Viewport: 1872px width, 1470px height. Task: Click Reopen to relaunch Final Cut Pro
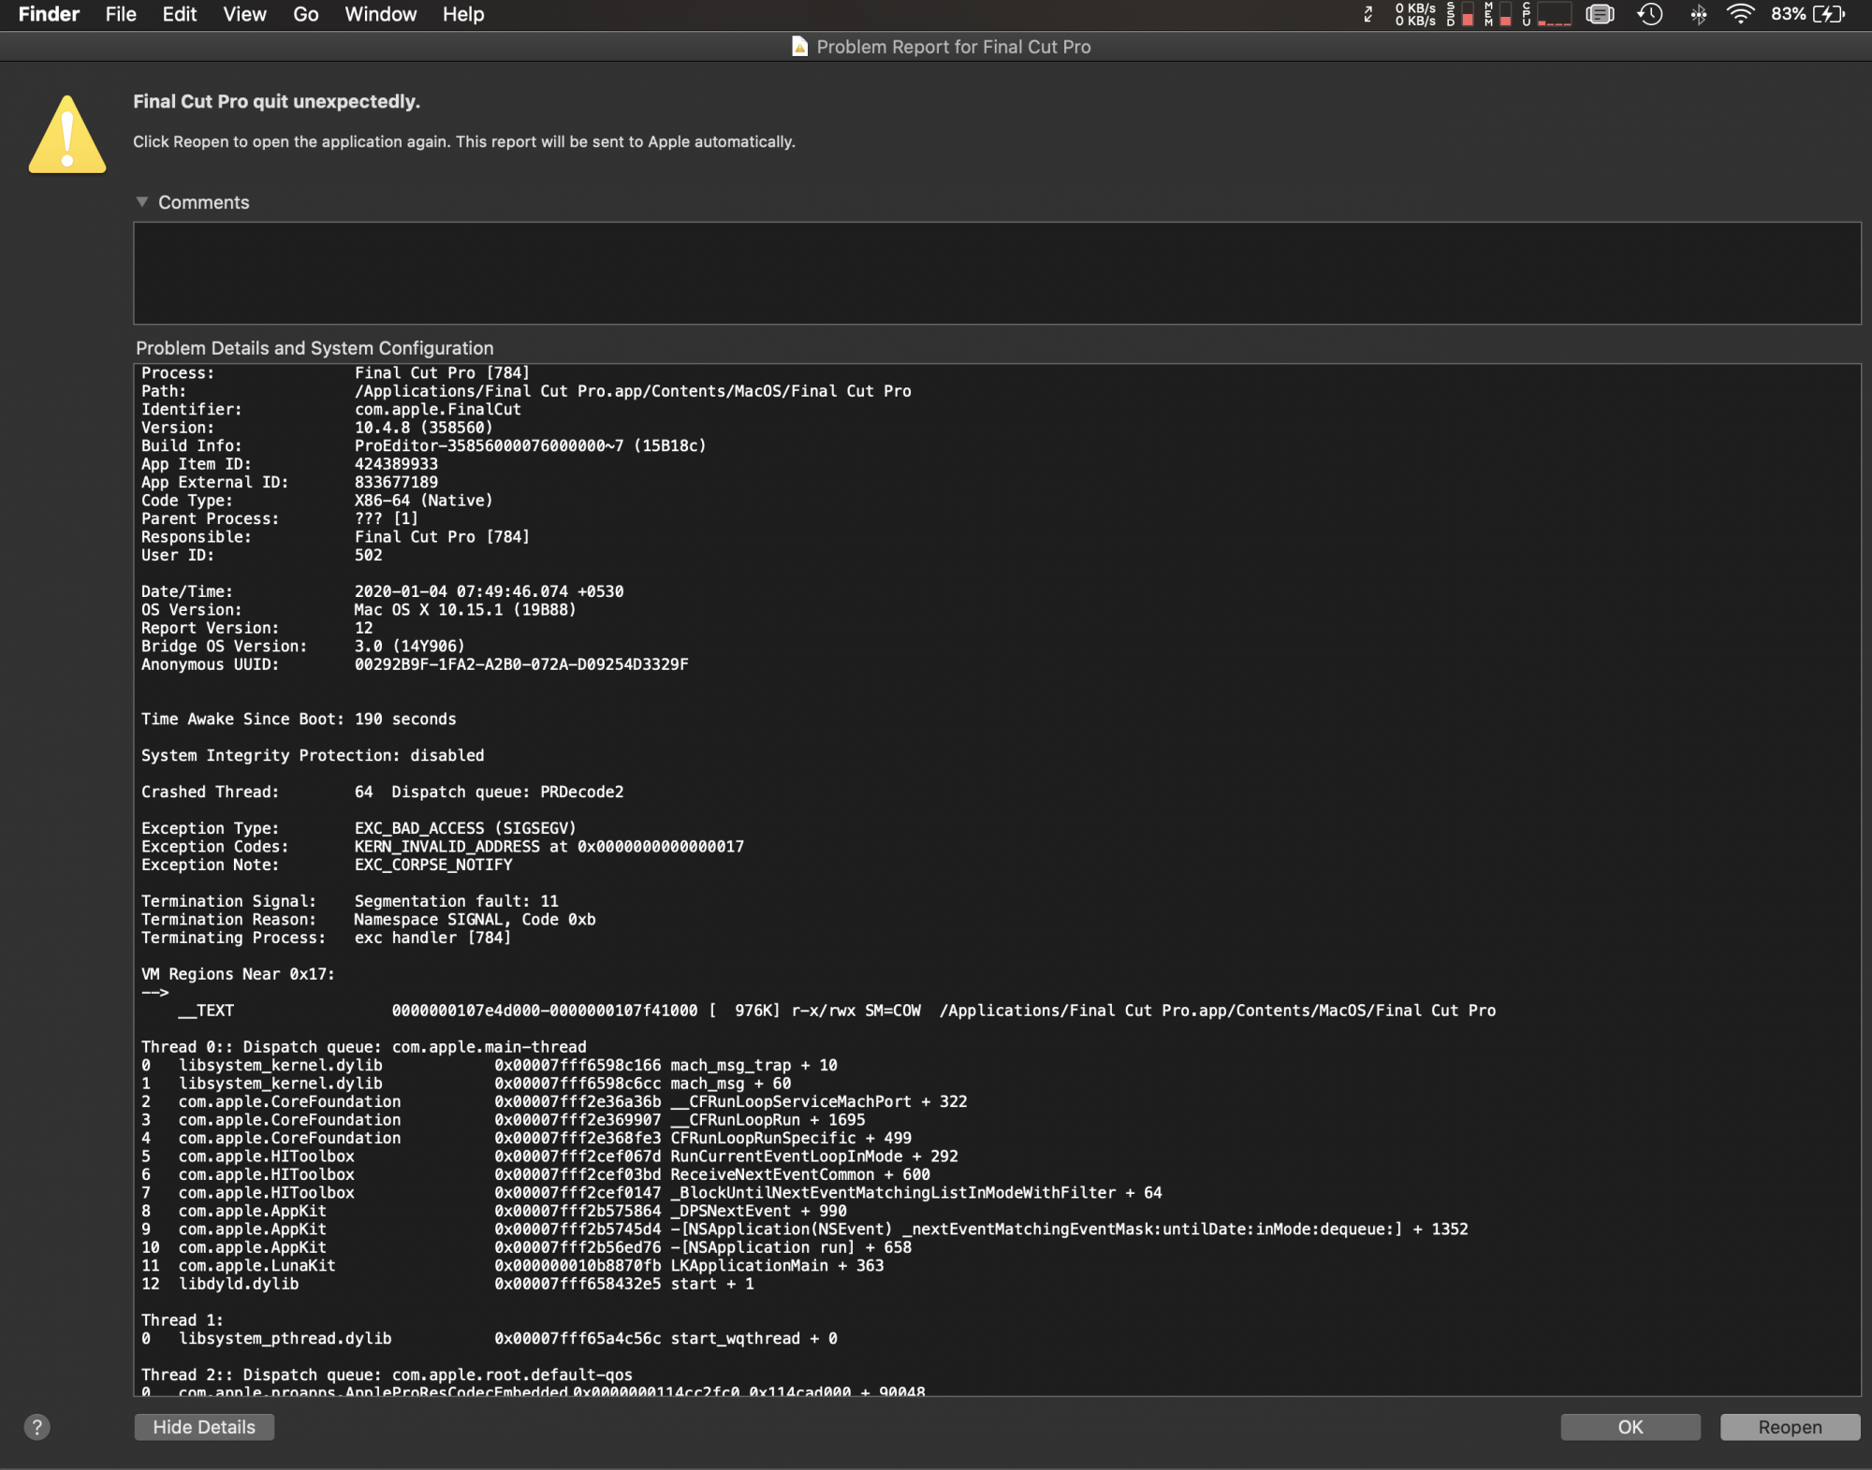coord(1790,1427)
